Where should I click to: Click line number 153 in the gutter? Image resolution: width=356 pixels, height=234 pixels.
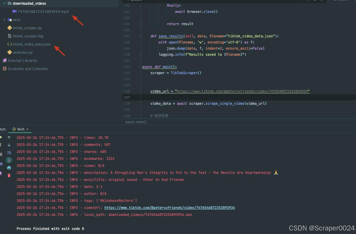point(127,73)
